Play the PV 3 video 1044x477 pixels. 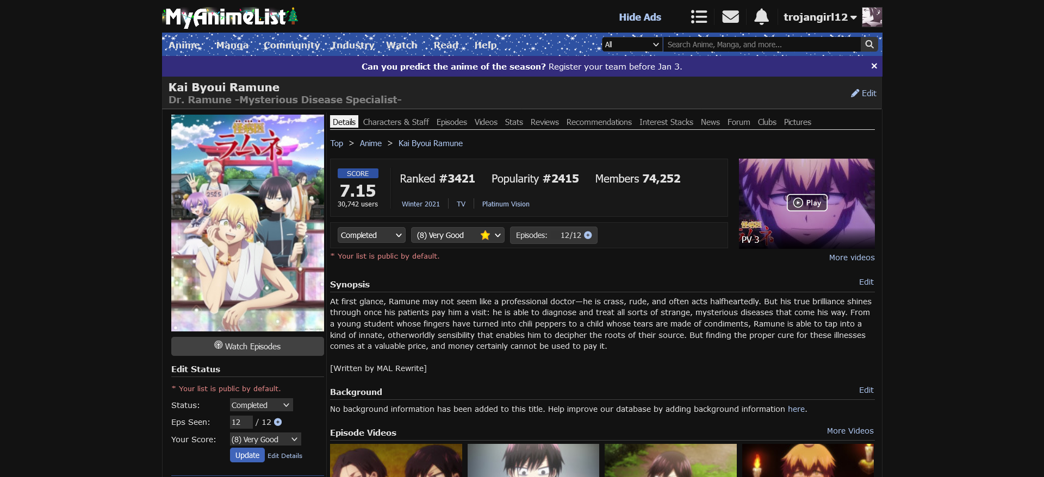coord(807,203)
